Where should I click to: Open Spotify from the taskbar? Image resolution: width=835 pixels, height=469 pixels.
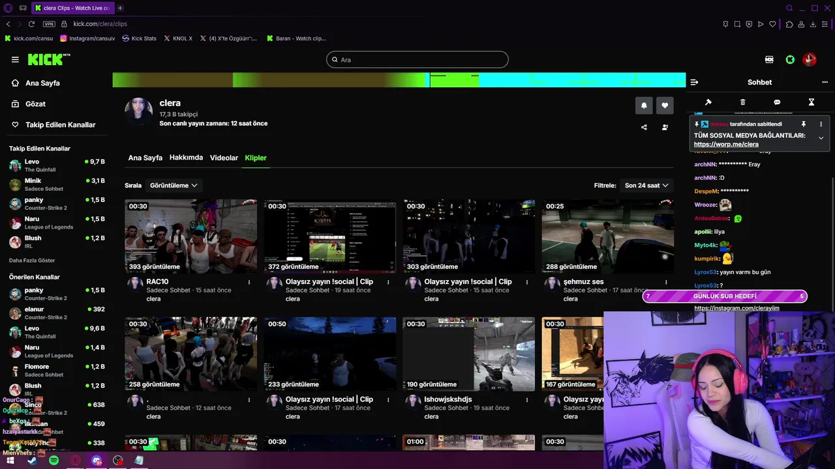click(54, 461)
